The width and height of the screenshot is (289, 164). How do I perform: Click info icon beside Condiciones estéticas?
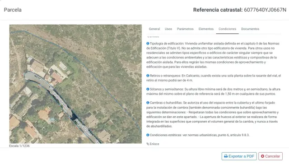[148, 135]
